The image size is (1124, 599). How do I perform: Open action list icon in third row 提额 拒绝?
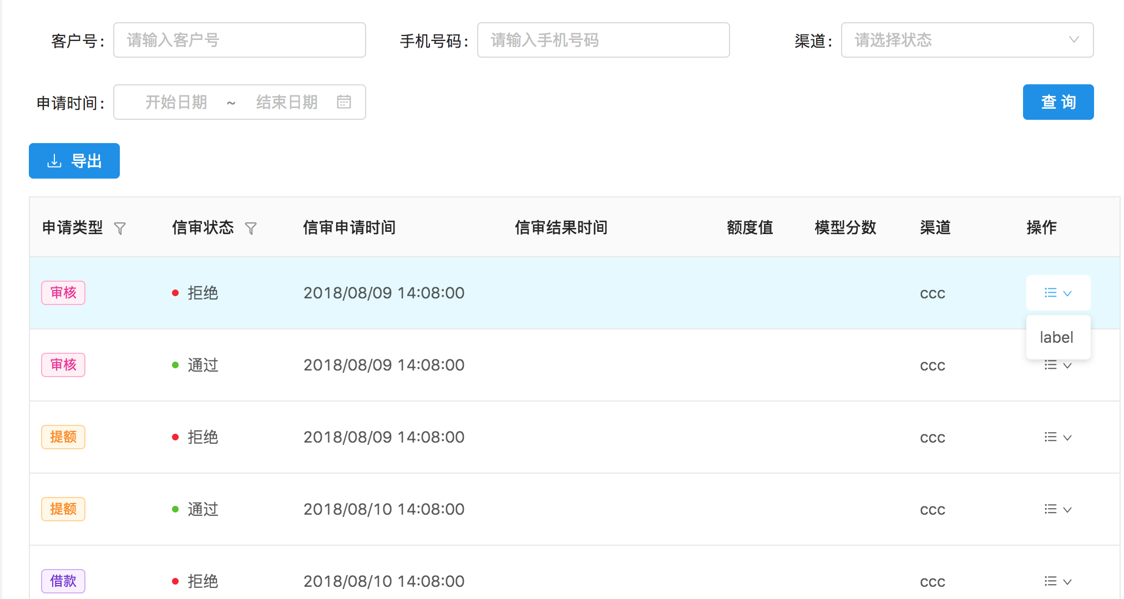click(1050, 437)
